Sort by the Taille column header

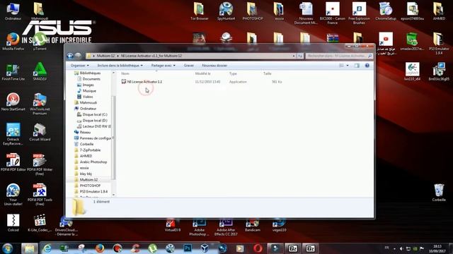268,73
